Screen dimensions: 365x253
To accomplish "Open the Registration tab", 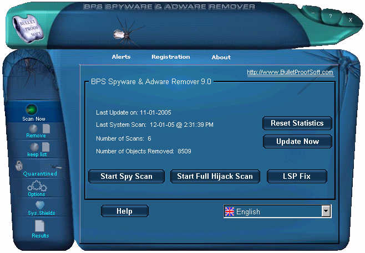I will (x=171, y=57).
